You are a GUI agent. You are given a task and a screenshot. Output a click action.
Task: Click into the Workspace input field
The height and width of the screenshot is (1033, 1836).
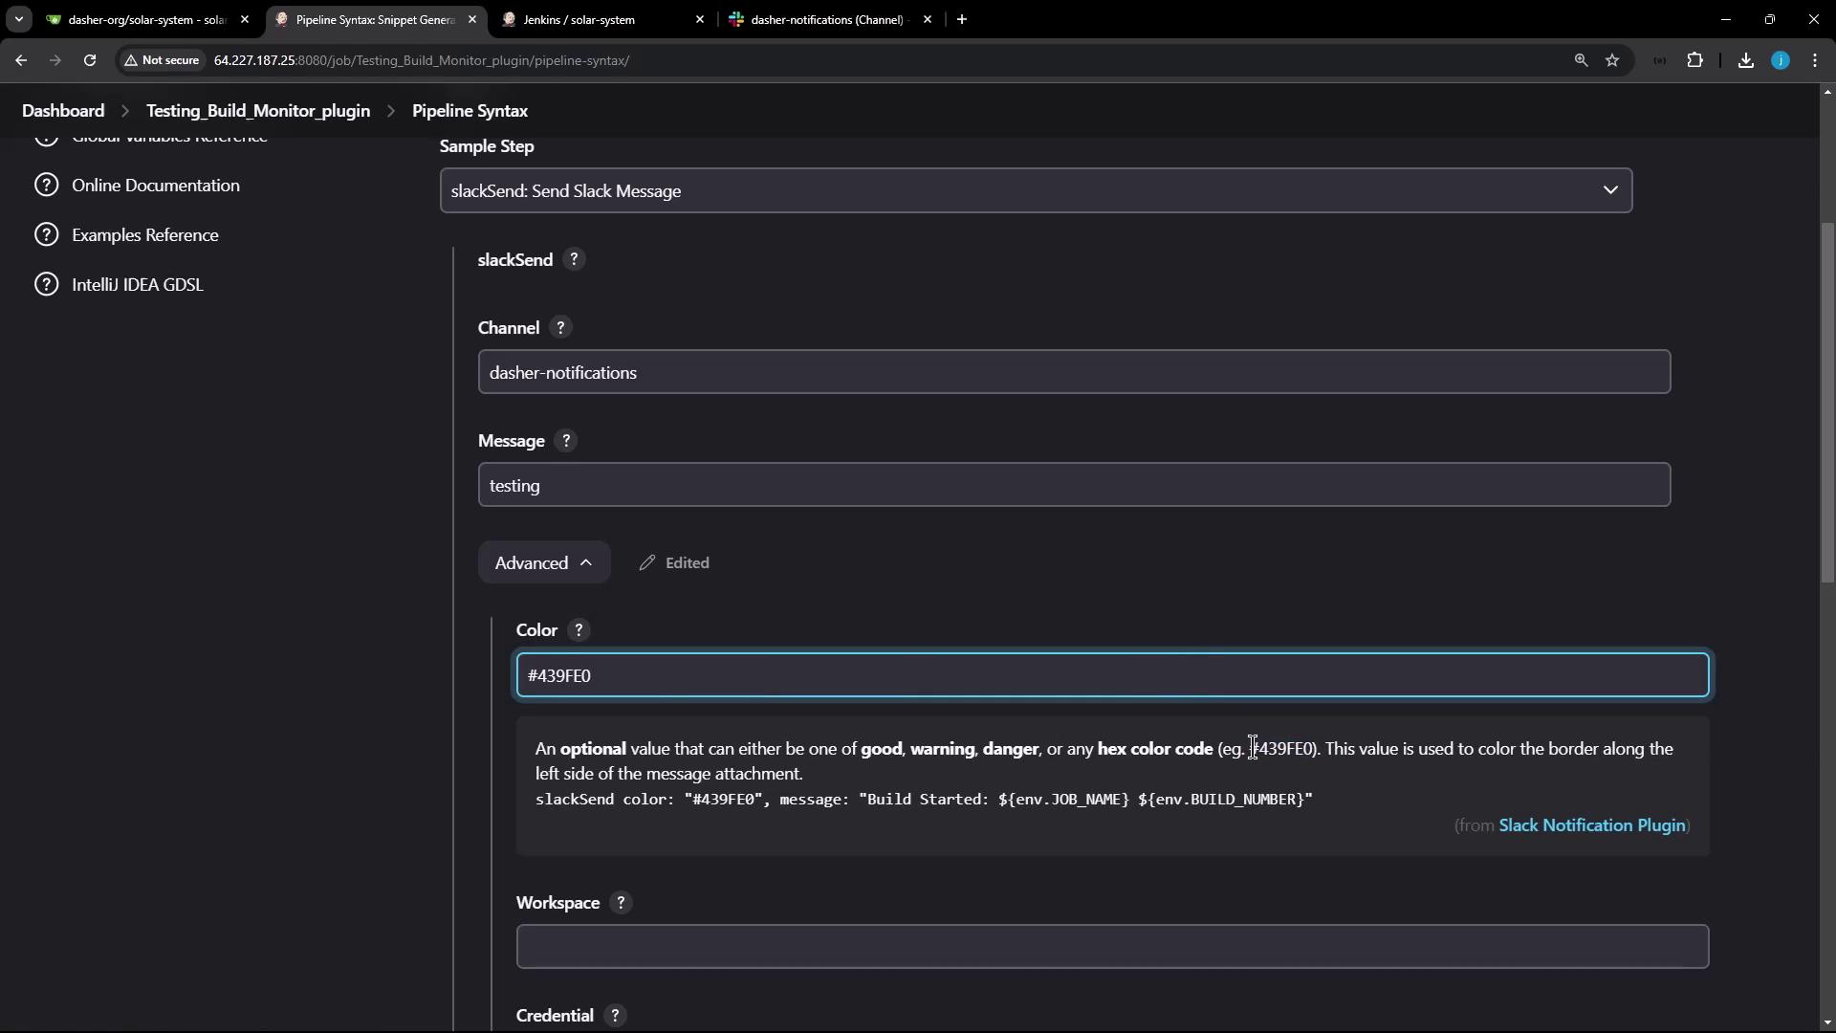click(x=1111, y=947)
